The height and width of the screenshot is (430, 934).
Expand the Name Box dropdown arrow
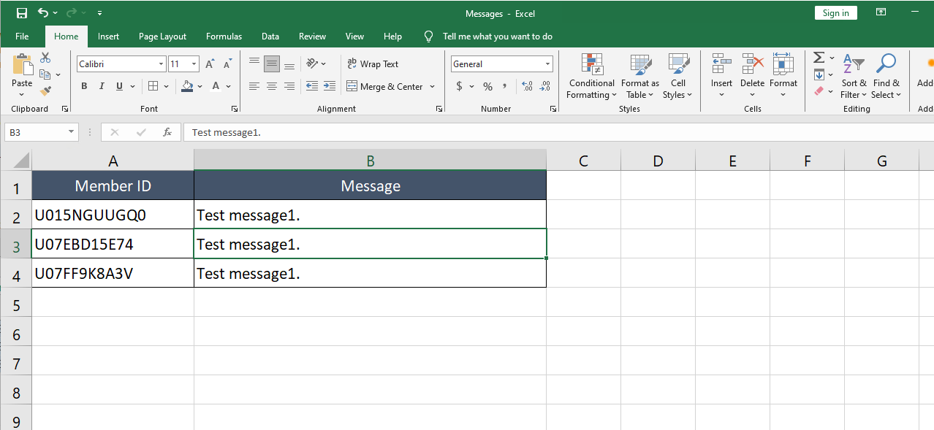[x=71, y=132]
